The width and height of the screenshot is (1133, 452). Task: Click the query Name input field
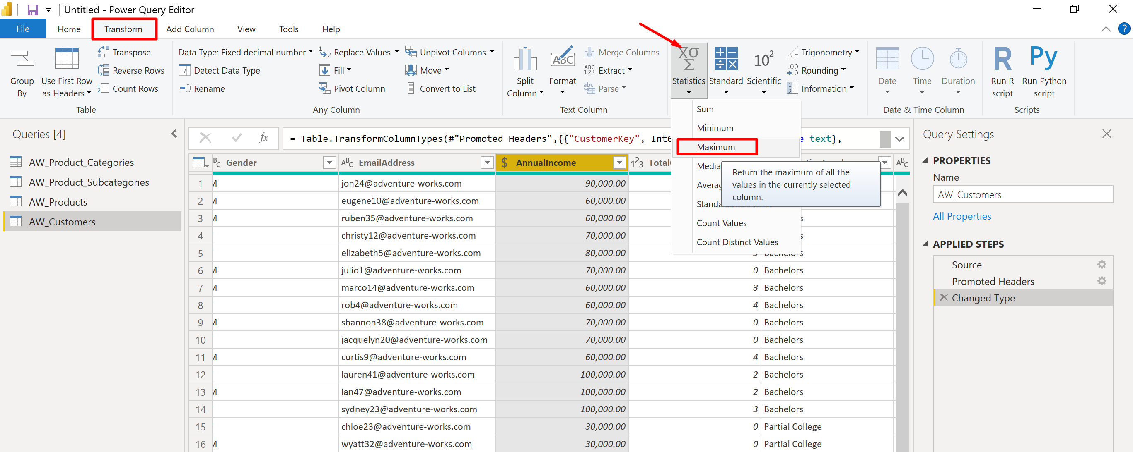click(x=1023, y=194)
